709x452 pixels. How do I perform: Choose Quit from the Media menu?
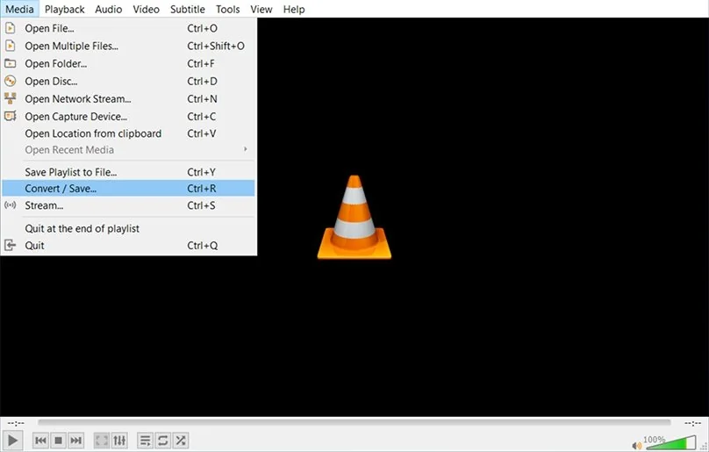(x=128, y=246)
